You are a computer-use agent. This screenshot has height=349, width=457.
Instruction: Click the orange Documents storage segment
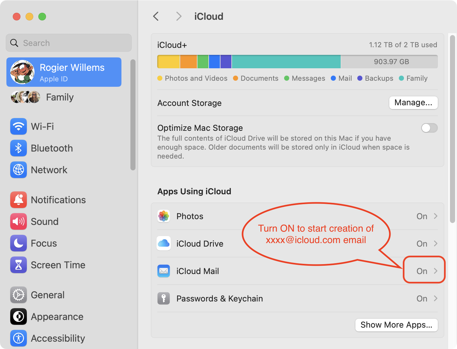pos(189,62)
